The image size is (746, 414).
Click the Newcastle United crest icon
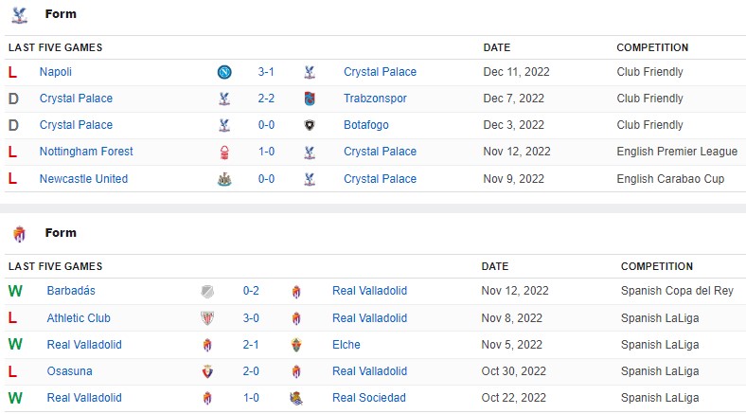[x=224, y=179]
